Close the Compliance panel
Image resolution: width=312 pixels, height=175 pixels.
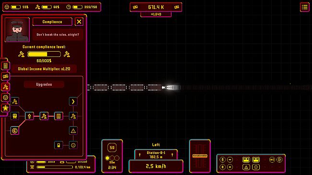tap(79, 22)
